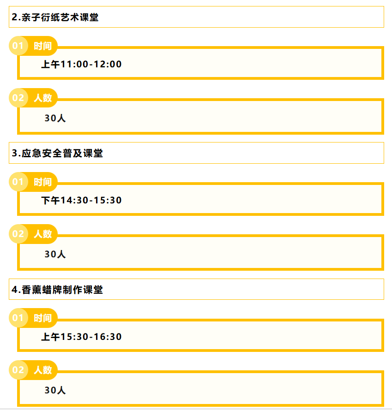
Task: Click the heading 4.香薰蜡牌制作课堂
Action: 57,290
